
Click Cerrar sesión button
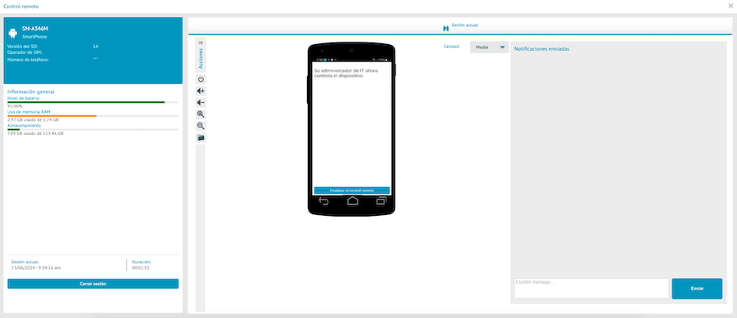click(x=93, y=284)
